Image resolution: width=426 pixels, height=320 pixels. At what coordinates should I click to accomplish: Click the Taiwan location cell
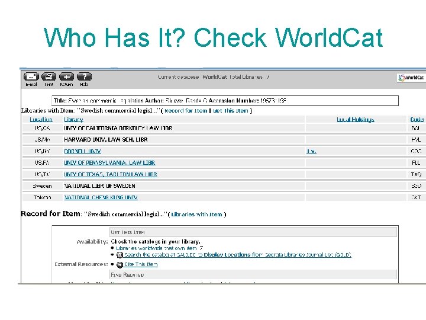42,197
